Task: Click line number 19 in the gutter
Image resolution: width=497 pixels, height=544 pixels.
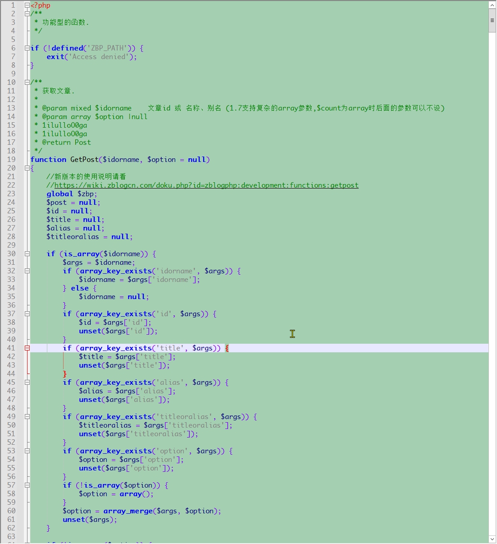Action: (11, 160)
